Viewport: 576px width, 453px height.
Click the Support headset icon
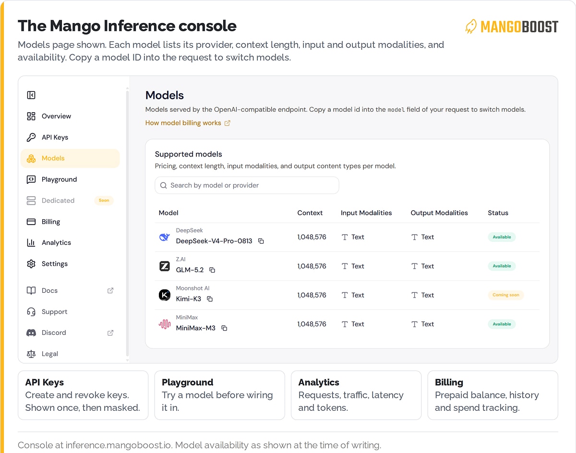click(31, 311)
